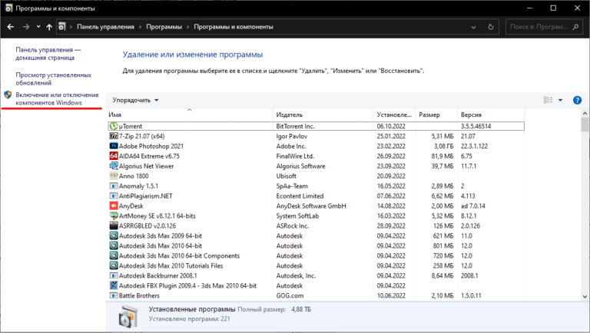590x333 pixels.
Task: Select the AnyDesk icon in list
Action: pos(114,205)
